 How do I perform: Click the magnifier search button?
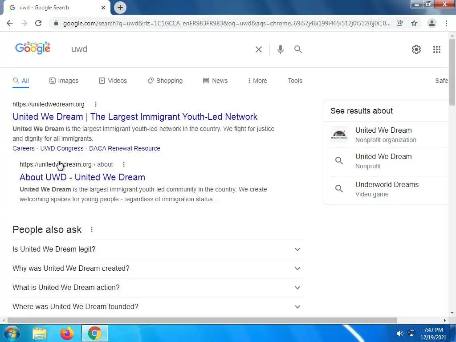point(298,49)
